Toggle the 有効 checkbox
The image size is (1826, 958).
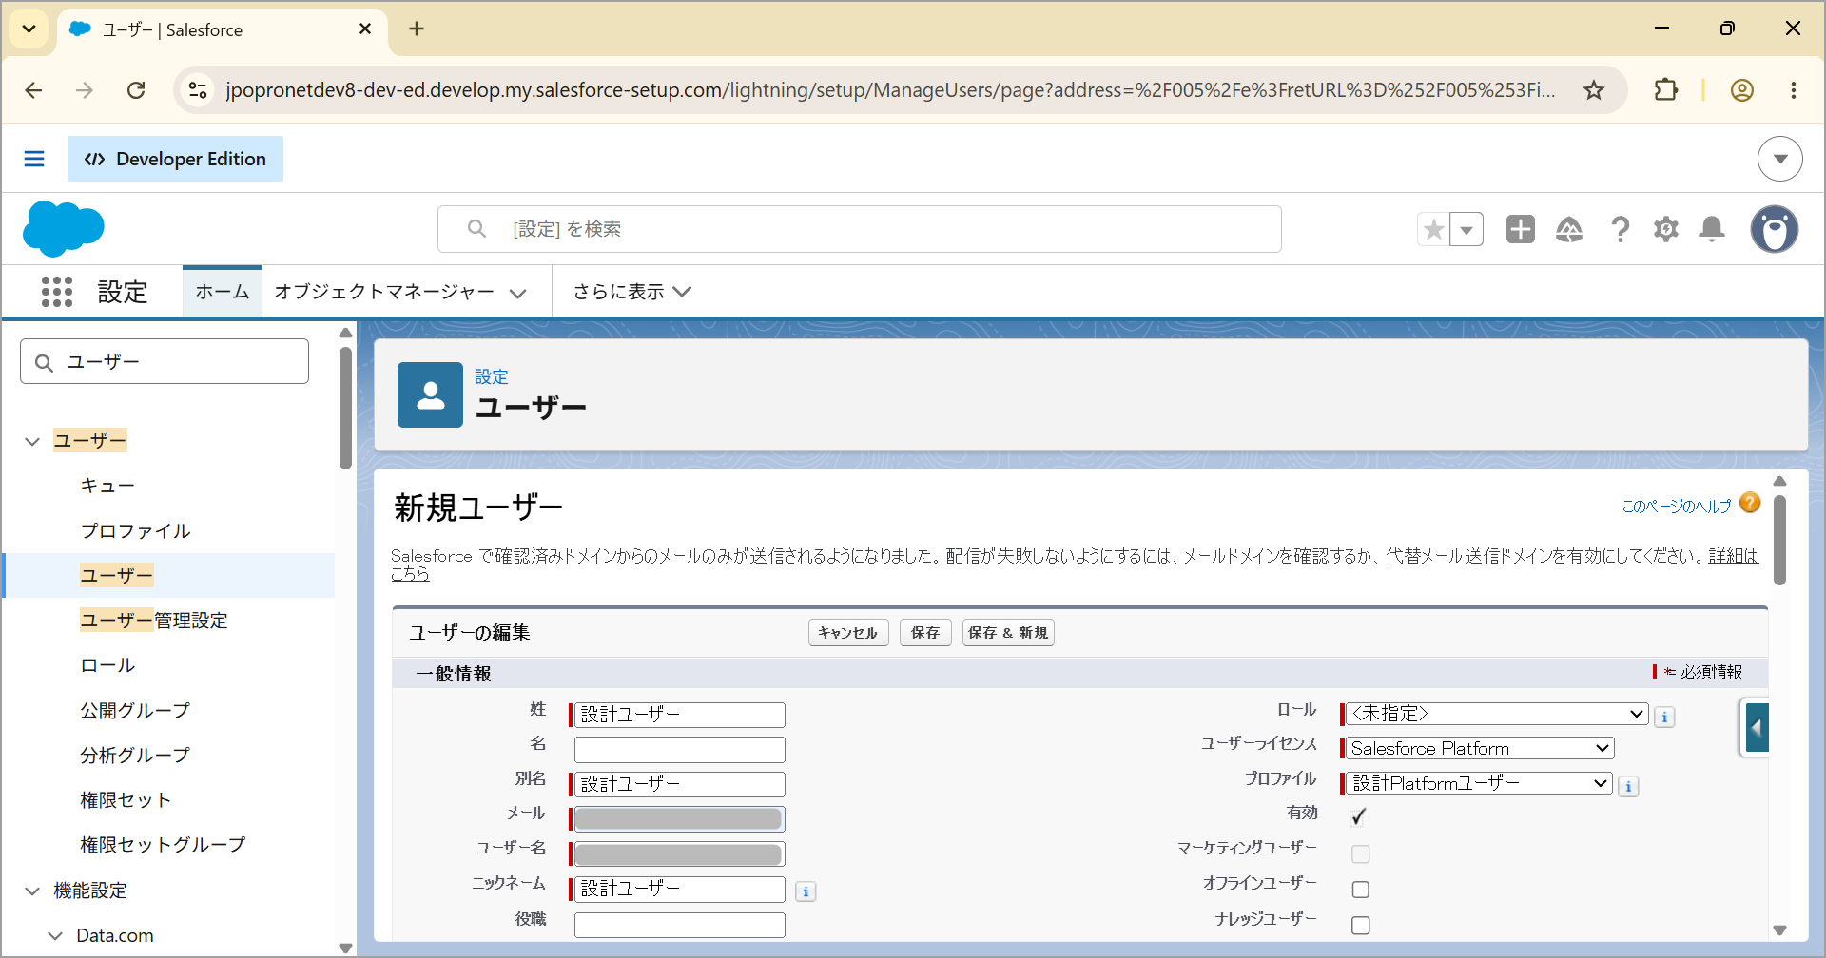tap(1358, 815)
